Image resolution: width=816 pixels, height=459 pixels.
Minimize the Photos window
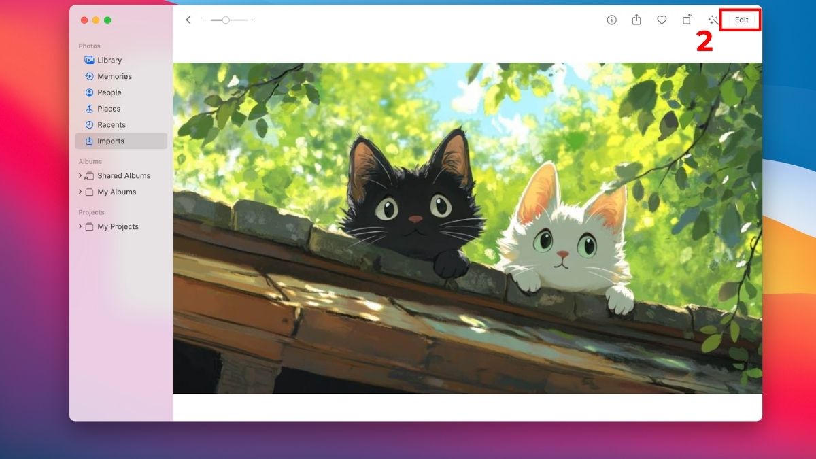pos(96,20)
